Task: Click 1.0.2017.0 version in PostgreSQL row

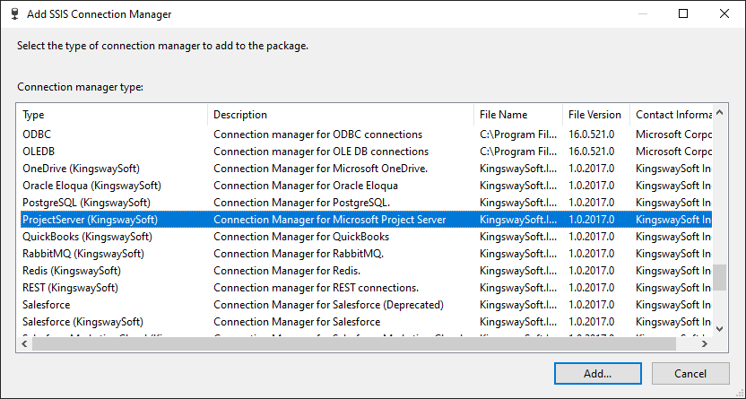Action: pos(592,203)
